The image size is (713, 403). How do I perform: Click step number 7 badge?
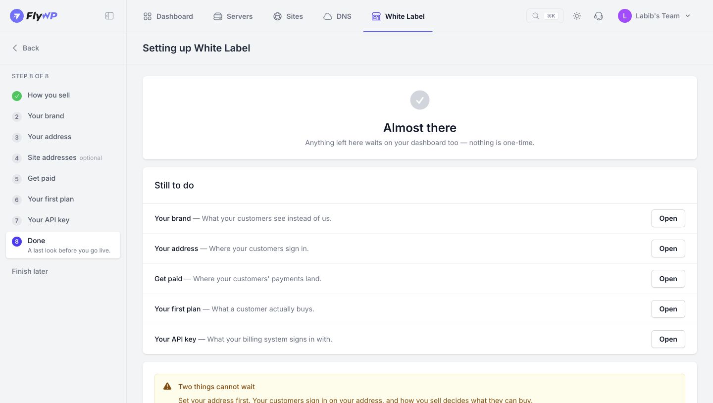click(x=17, y=221)
